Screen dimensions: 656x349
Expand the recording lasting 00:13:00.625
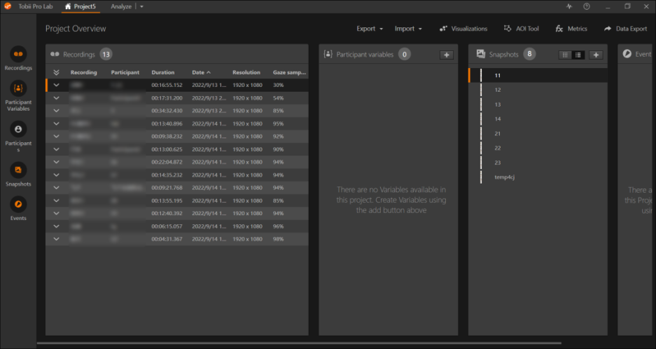(x=56, y=149)
